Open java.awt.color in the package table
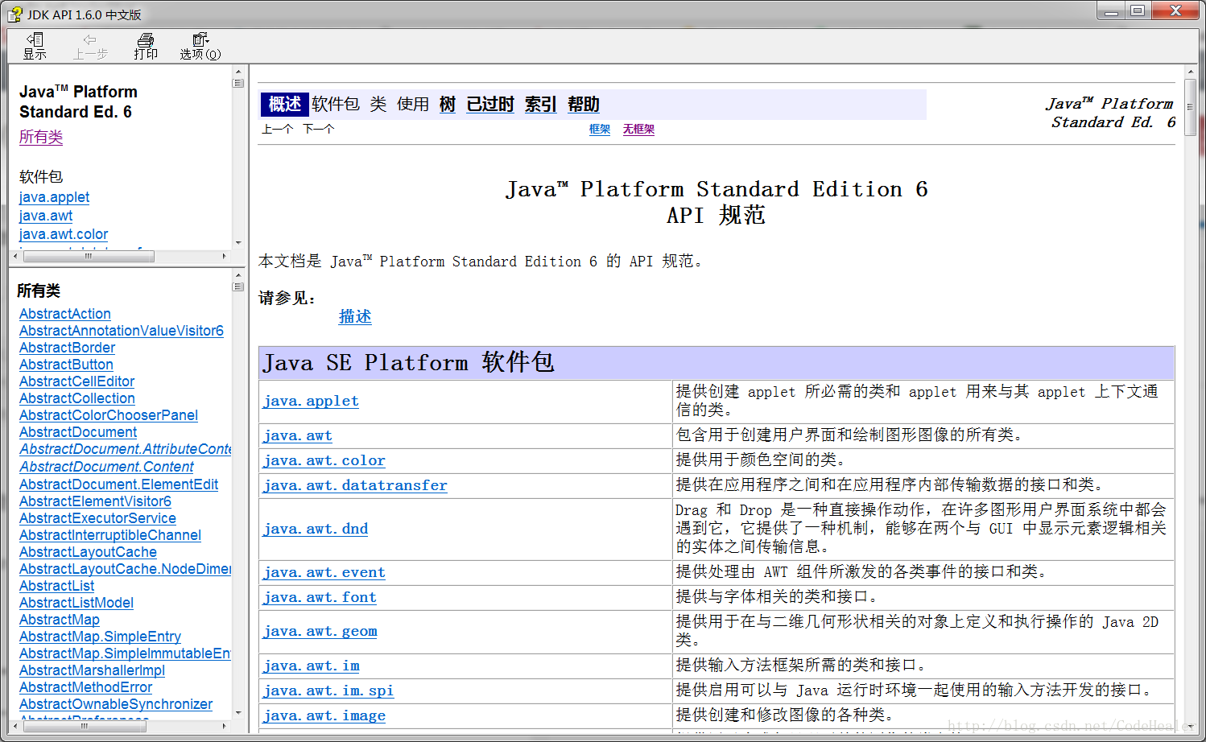The image size is (1206, 742). click(324, 460)
